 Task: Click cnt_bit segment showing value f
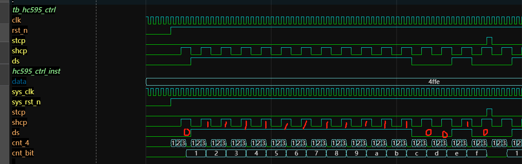point(476,153)
